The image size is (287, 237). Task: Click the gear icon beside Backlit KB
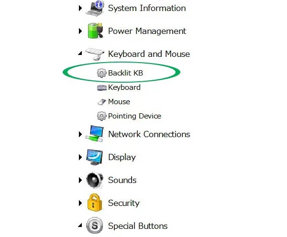pos(101,73)
